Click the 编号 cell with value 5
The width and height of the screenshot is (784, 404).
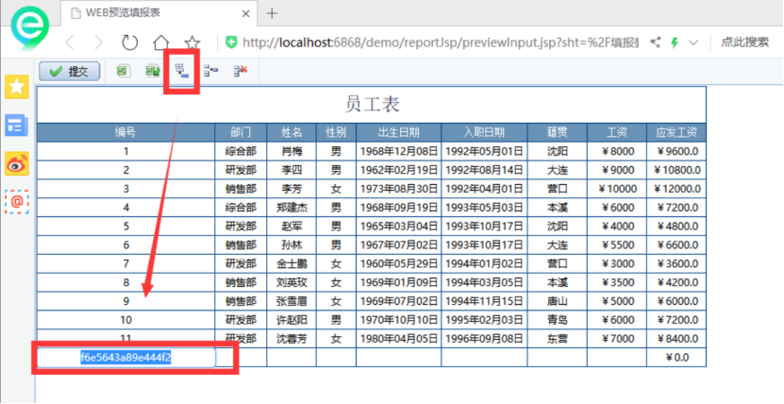click(126, 227)
